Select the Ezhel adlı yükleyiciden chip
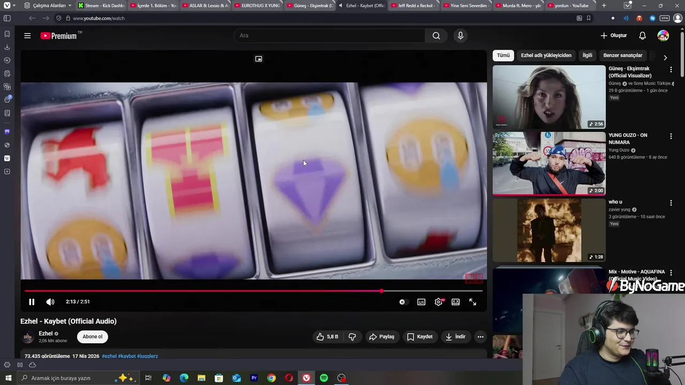Viewport: 685px width, 385px height. [546, 55]
